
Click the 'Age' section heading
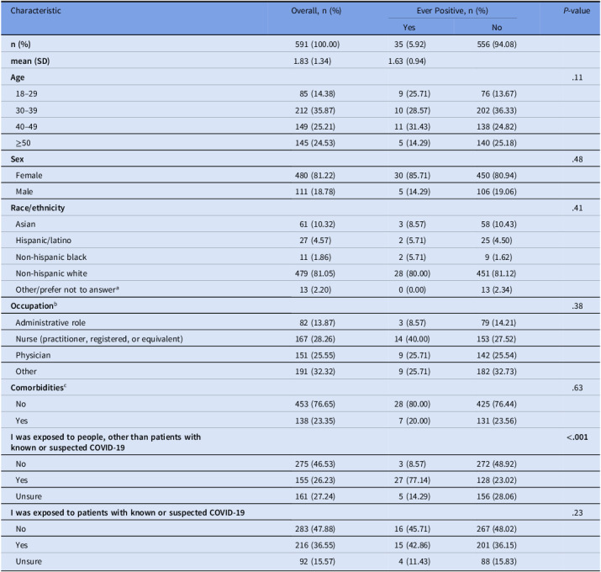18,77
